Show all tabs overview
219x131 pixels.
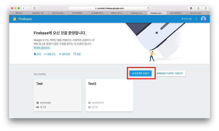tap(206, 8)
